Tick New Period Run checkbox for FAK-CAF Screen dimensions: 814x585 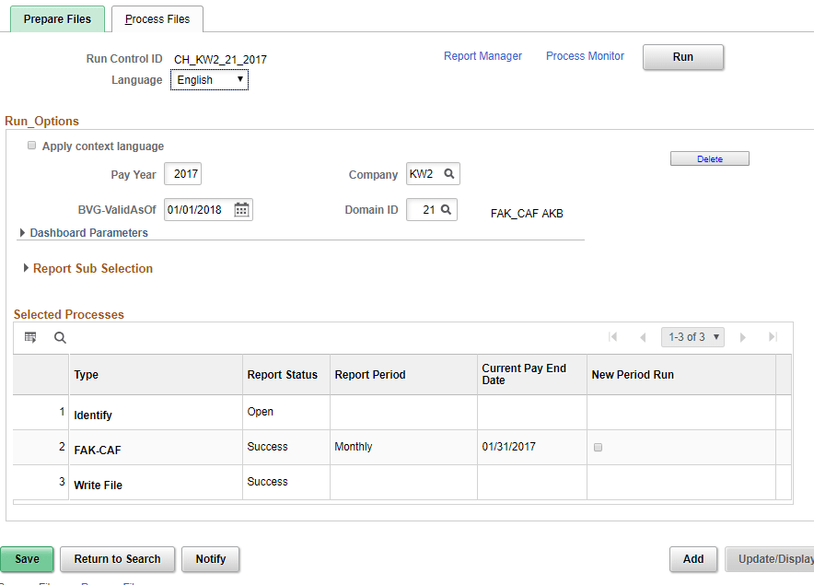click(598, 448)
